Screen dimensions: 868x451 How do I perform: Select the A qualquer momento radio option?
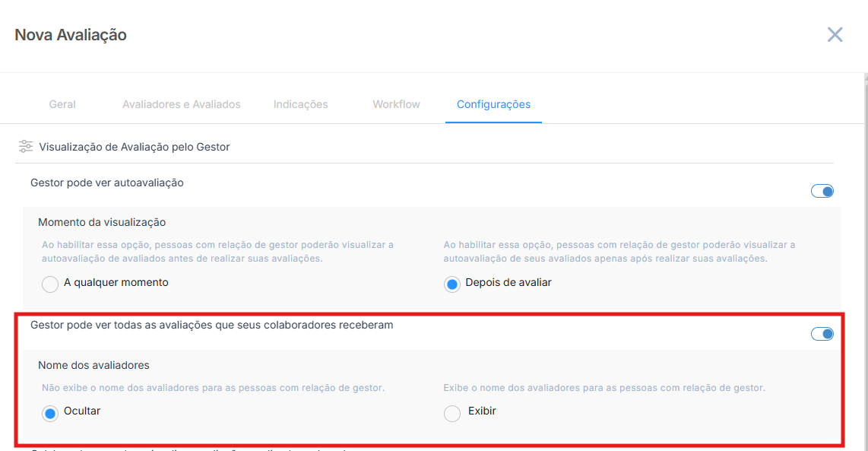point(50,284)
